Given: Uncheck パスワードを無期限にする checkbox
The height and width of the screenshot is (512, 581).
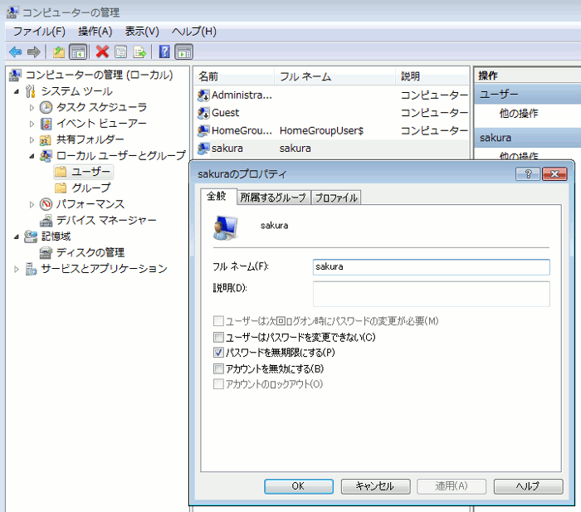Looking at the screenshot, I should pyautogui.click(x=218, y=353).
